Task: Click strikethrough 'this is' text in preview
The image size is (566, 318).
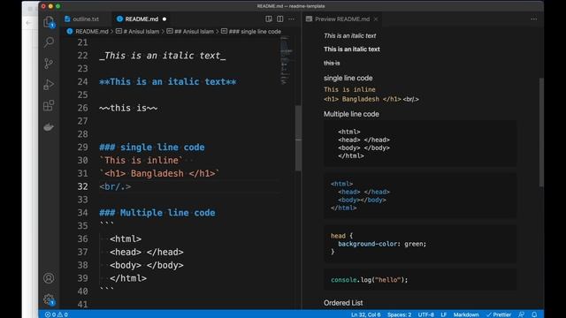Action: 332,63
